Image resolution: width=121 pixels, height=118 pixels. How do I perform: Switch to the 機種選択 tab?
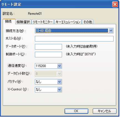[23, 22]
